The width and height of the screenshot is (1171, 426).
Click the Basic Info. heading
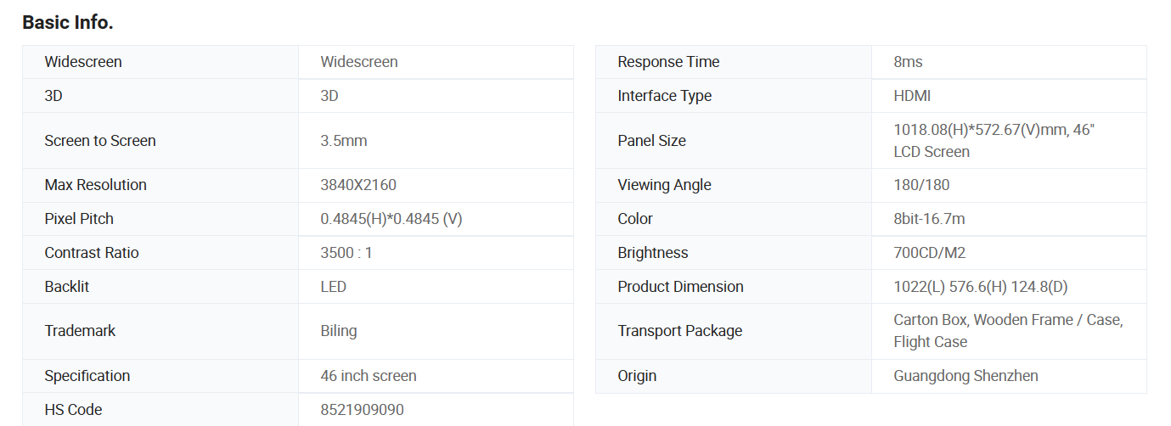[68, 23]
